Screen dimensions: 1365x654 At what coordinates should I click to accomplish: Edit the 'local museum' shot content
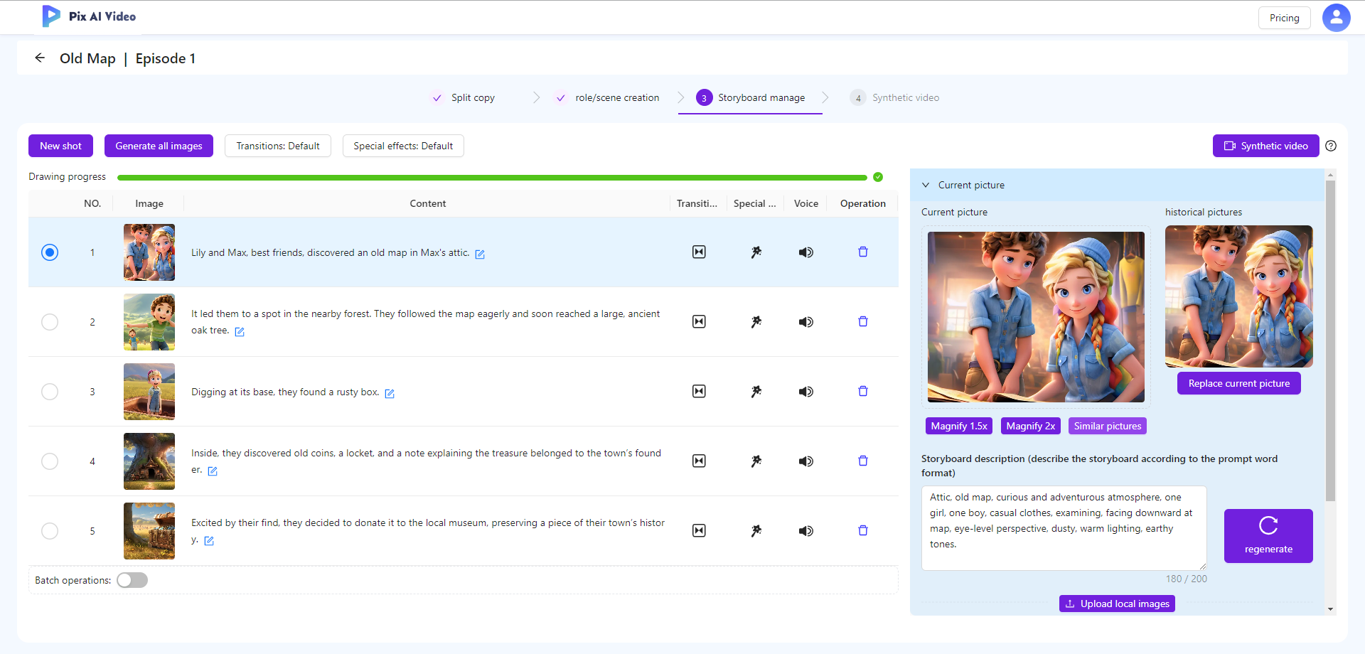[209, 541]
